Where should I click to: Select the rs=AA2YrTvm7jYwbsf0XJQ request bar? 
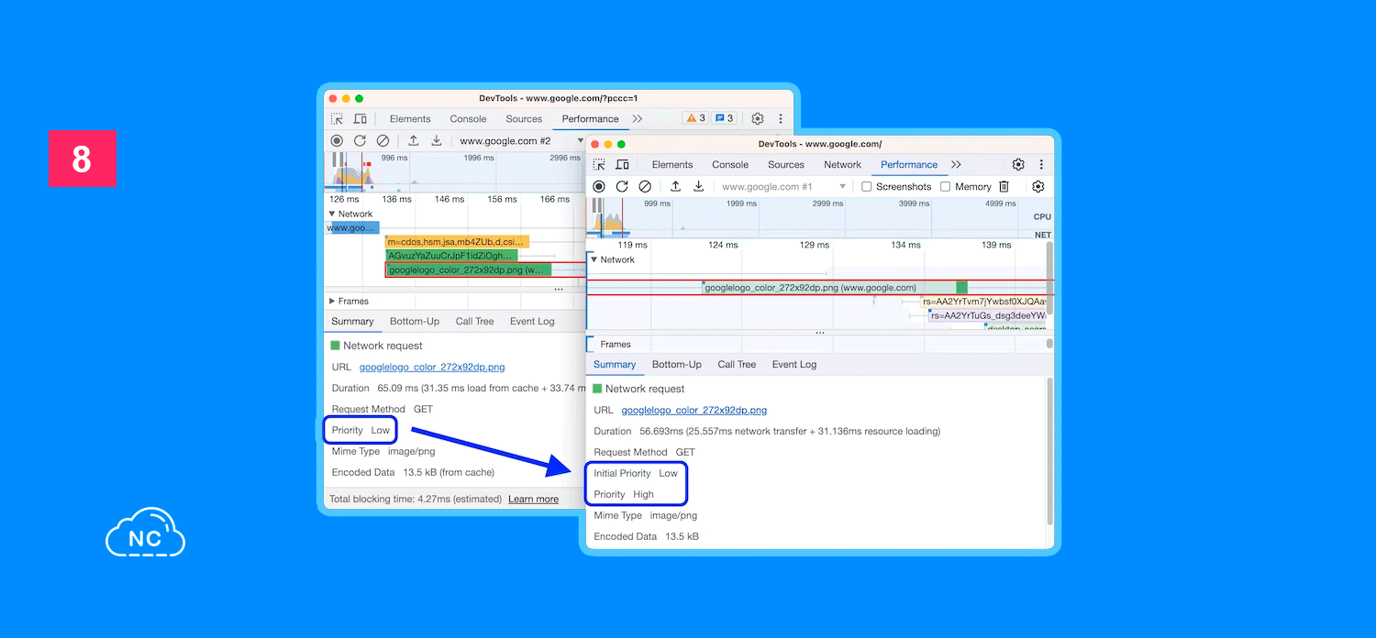pos(982,302)
